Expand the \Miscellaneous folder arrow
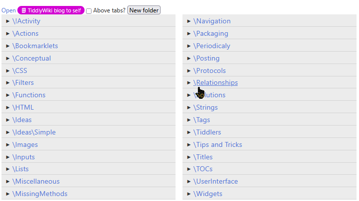The image size is (359, 201). click(8, 182)
